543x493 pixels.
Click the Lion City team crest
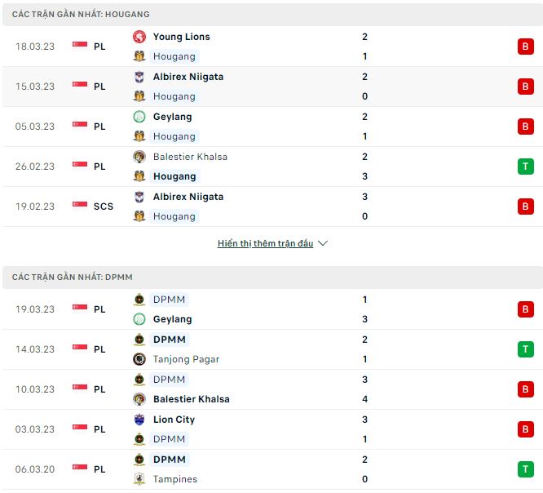tap(139, 420)
